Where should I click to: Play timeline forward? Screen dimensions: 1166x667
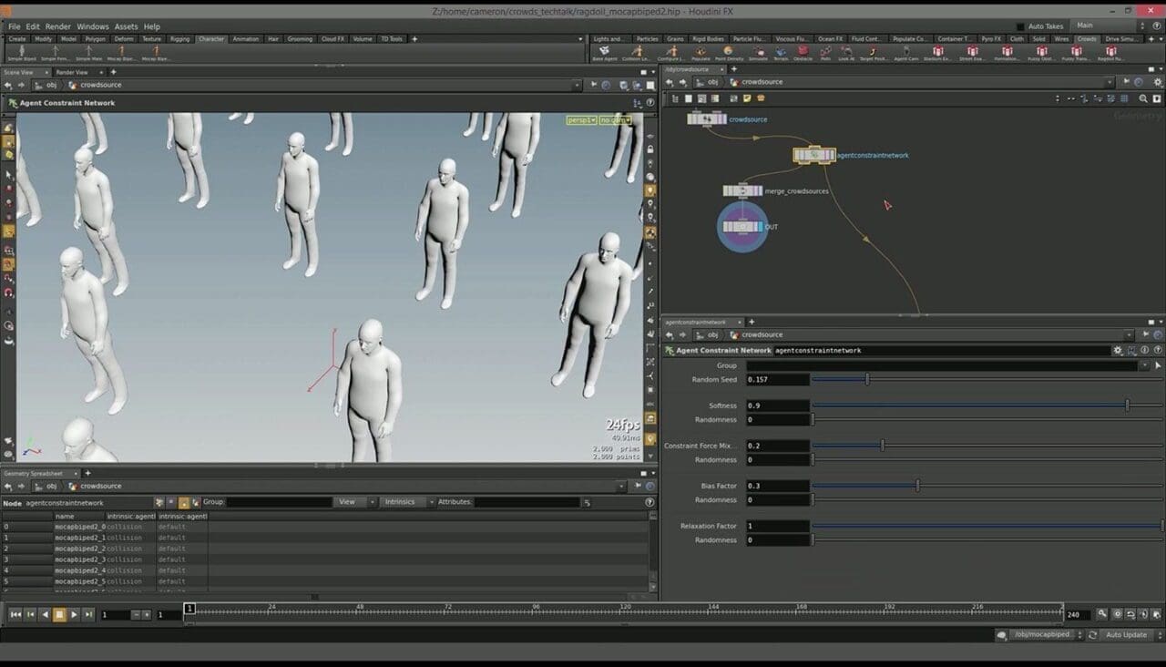74,615
